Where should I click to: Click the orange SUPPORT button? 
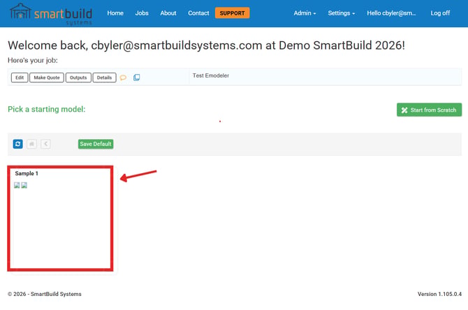232,13
